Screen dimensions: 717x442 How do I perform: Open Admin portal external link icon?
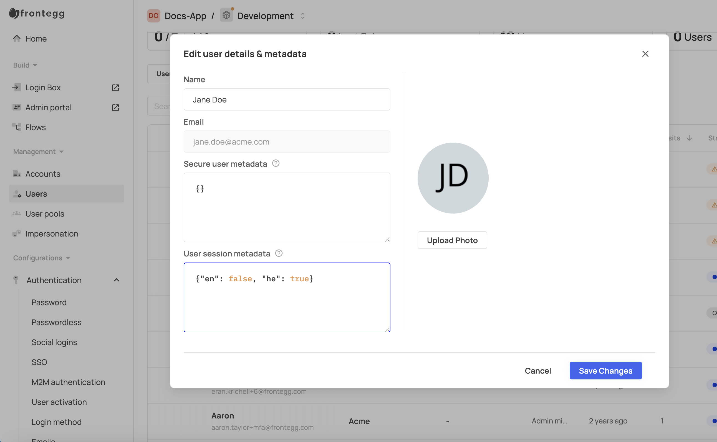[x=115, y=107]
